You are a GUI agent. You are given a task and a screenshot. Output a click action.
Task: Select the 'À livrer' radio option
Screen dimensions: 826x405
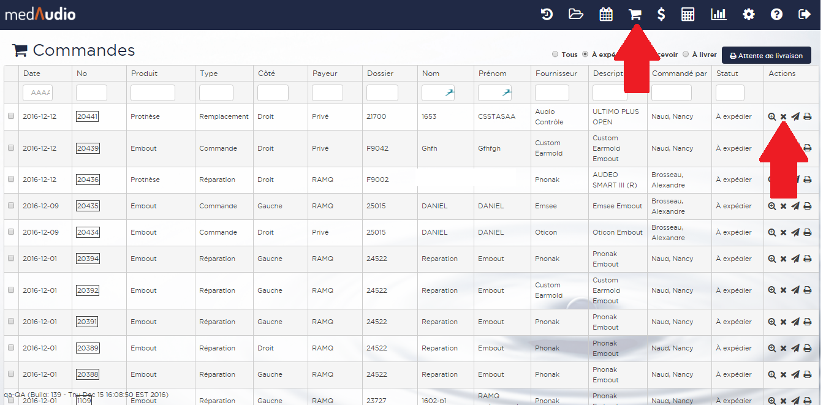686,55
